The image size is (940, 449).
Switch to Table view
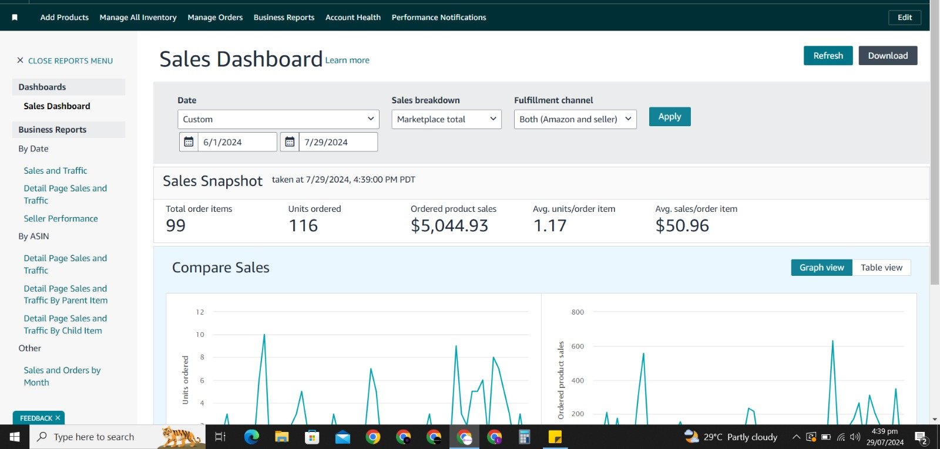[x=881, y=268]
